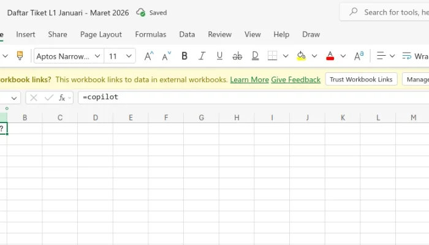Select column L header
This screenshot has width=429, height=245.
tap(378, 118)
